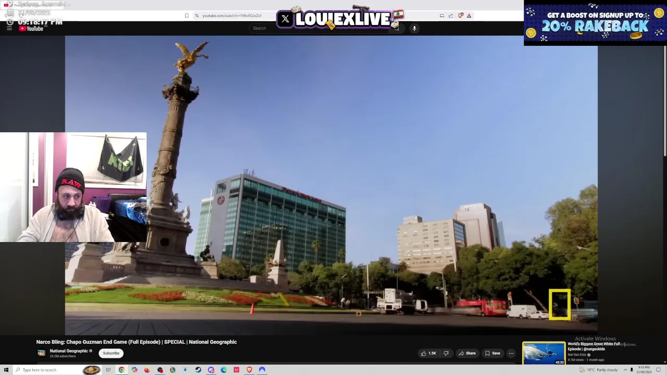This screenshot has height=375, width=667.
Task: Show hidden system tray icons chevron
Action: pos(625,370)
